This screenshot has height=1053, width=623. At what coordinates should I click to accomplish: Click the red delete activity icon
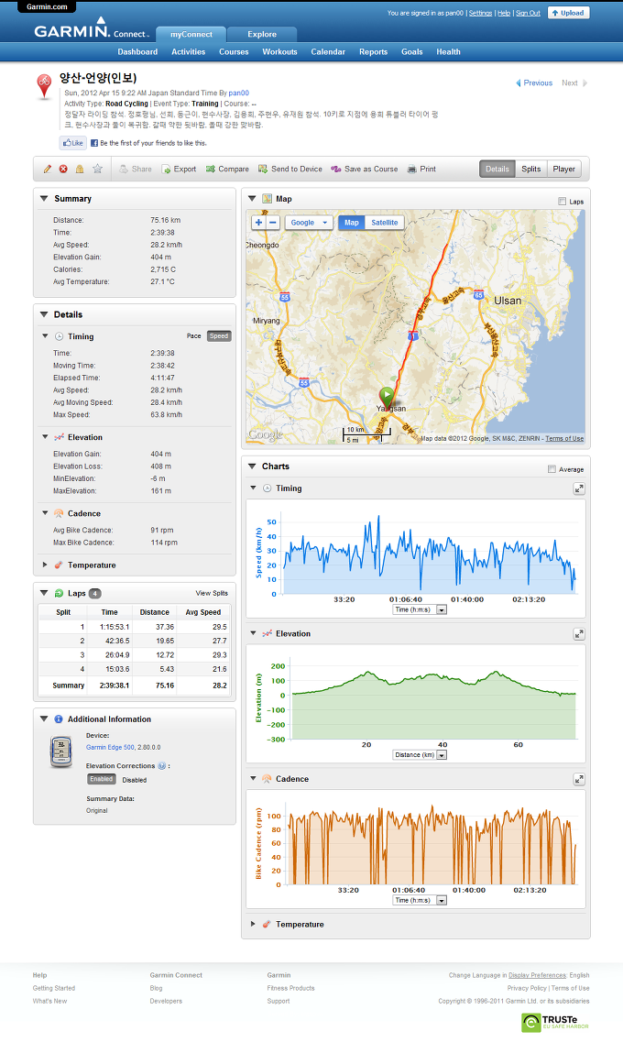[x=63, y=170]
